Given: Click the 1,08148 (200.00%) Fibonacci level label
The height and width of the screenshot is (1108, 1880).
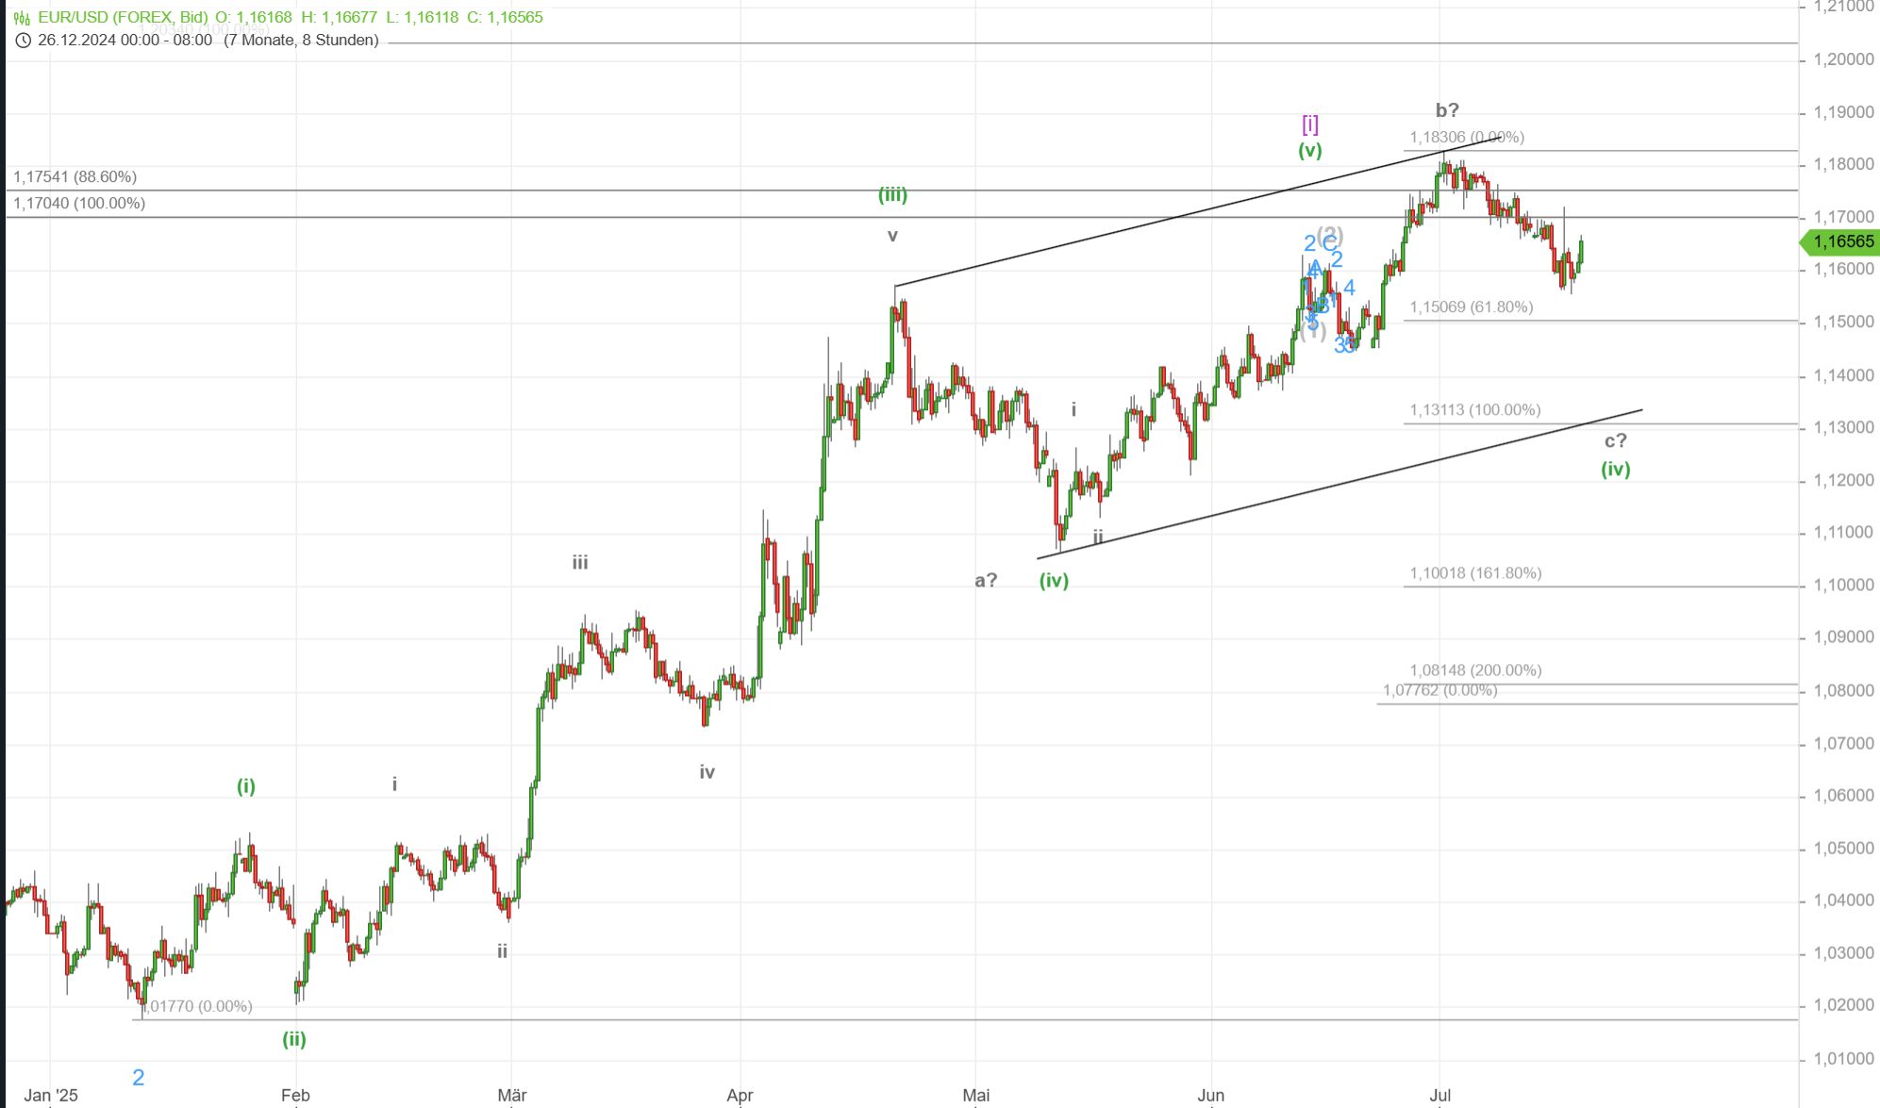Looking at the screenshot, I should [1475, 670].
